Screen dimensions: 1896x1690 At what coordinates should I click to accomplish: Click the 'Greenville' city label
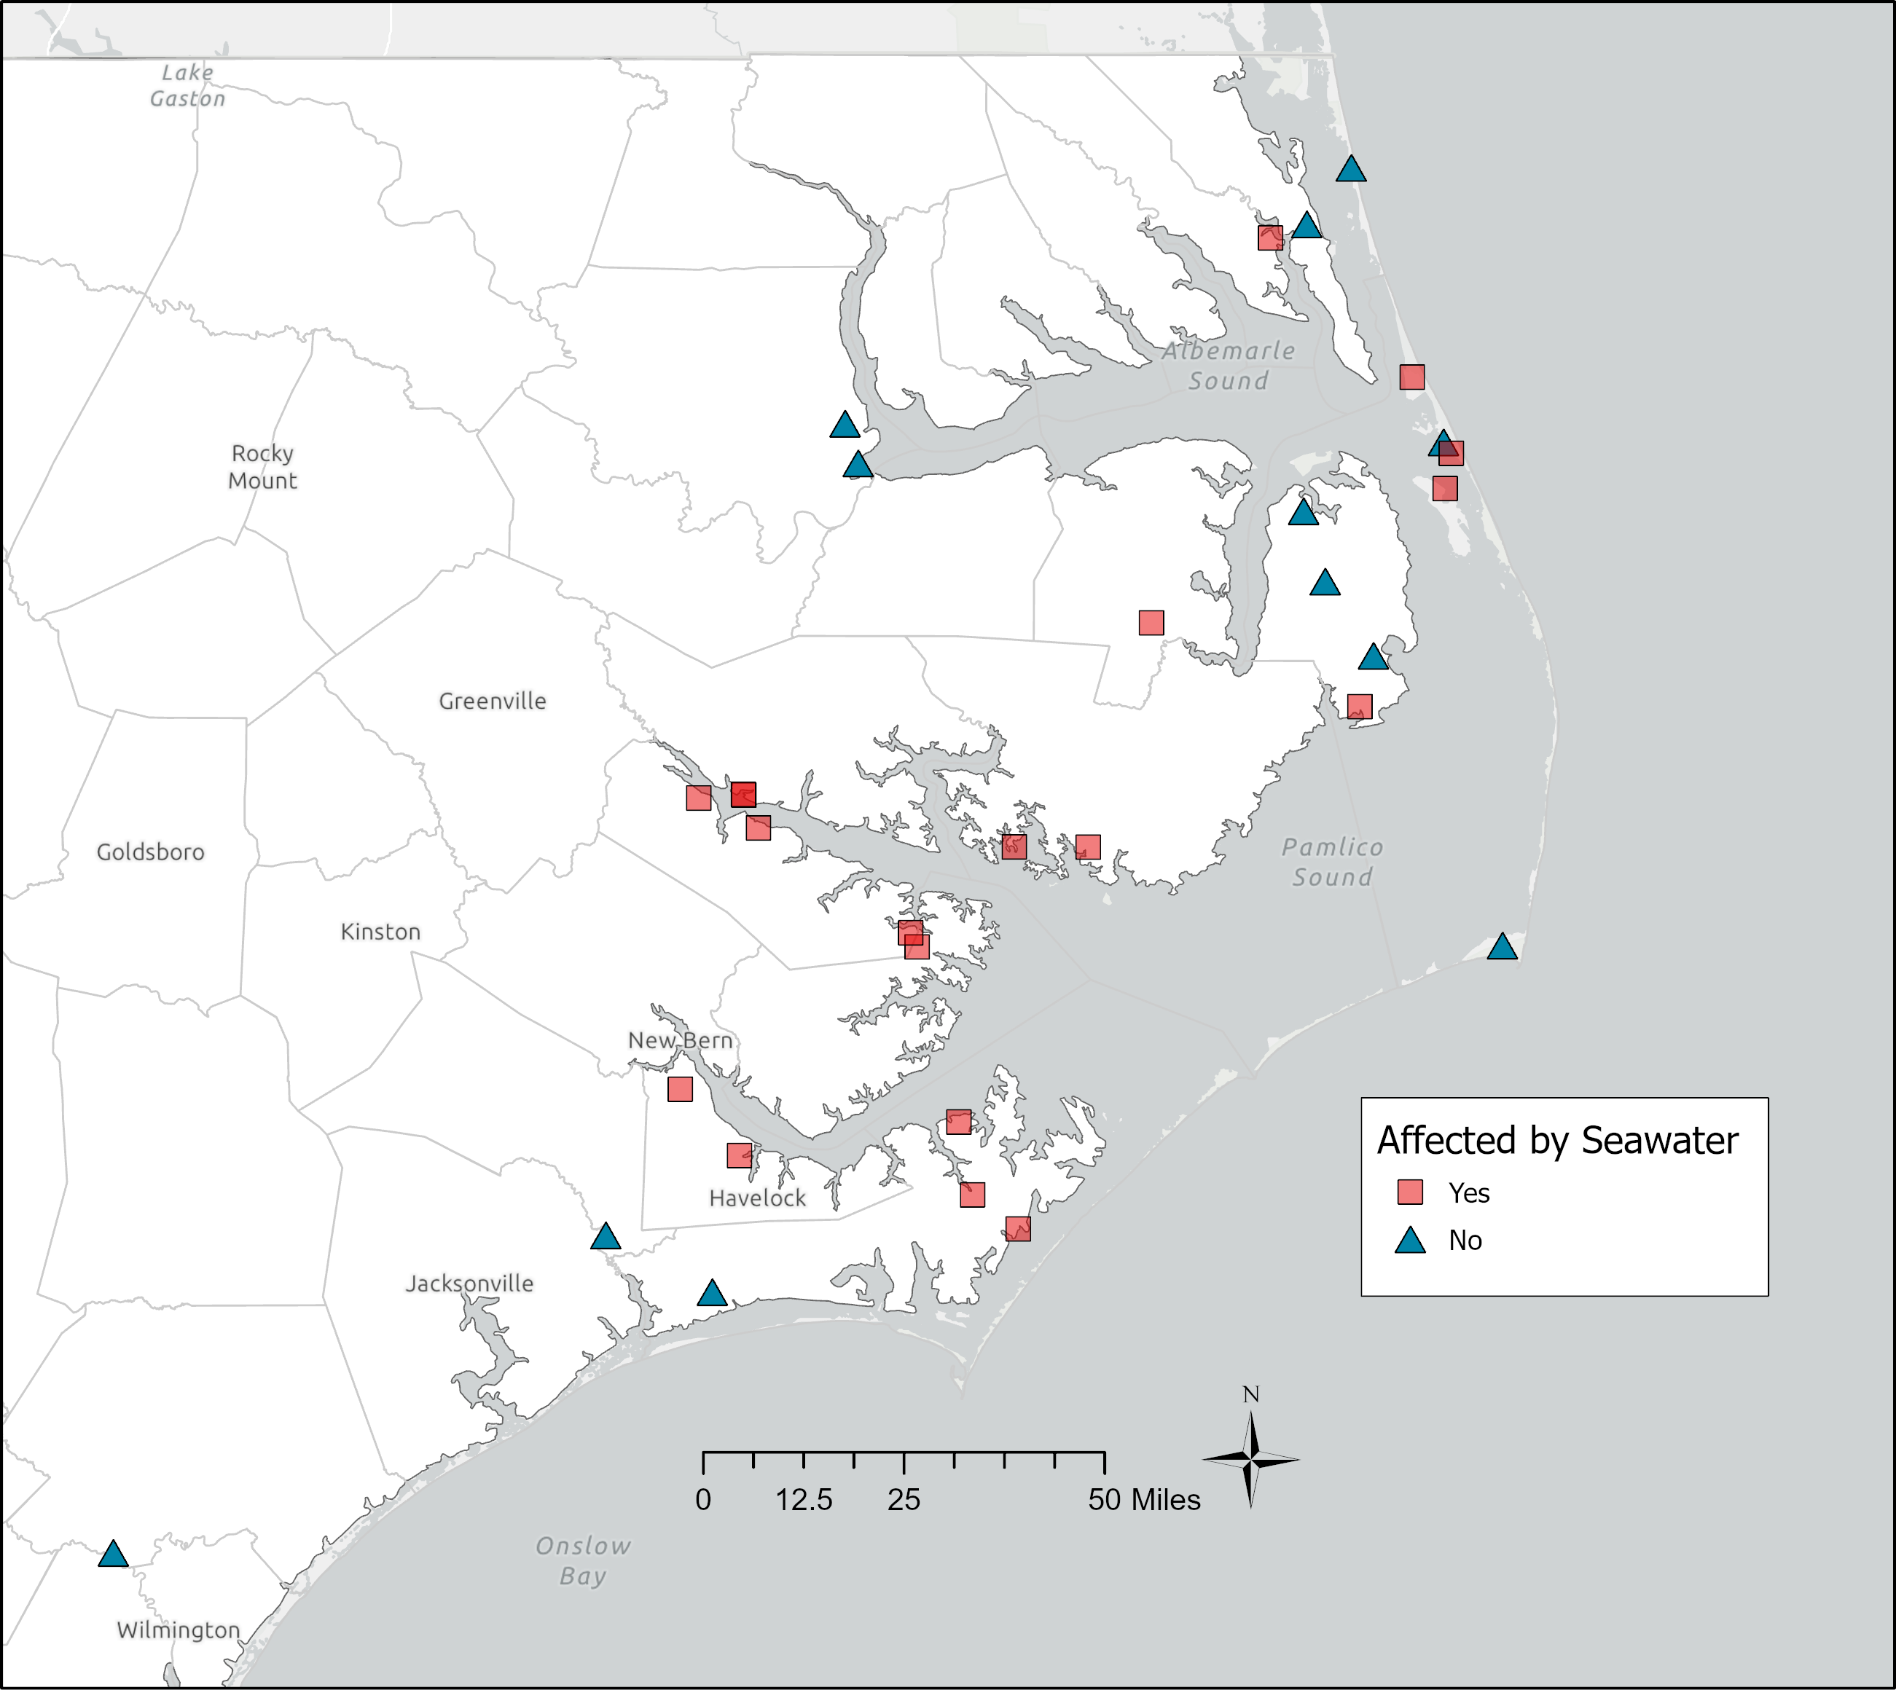[x=493, y=701]
